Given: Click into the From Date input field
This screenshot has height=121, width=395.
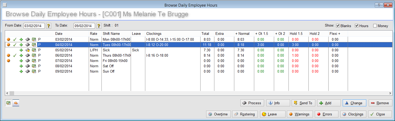Looking at the screenshot, I should pos(34,26).
